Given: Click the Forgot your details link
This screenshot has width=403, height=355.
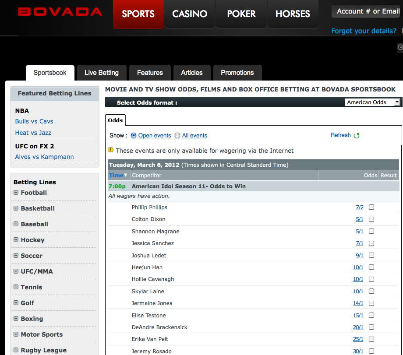Looking at the screenshot, I should click(364, 31).
